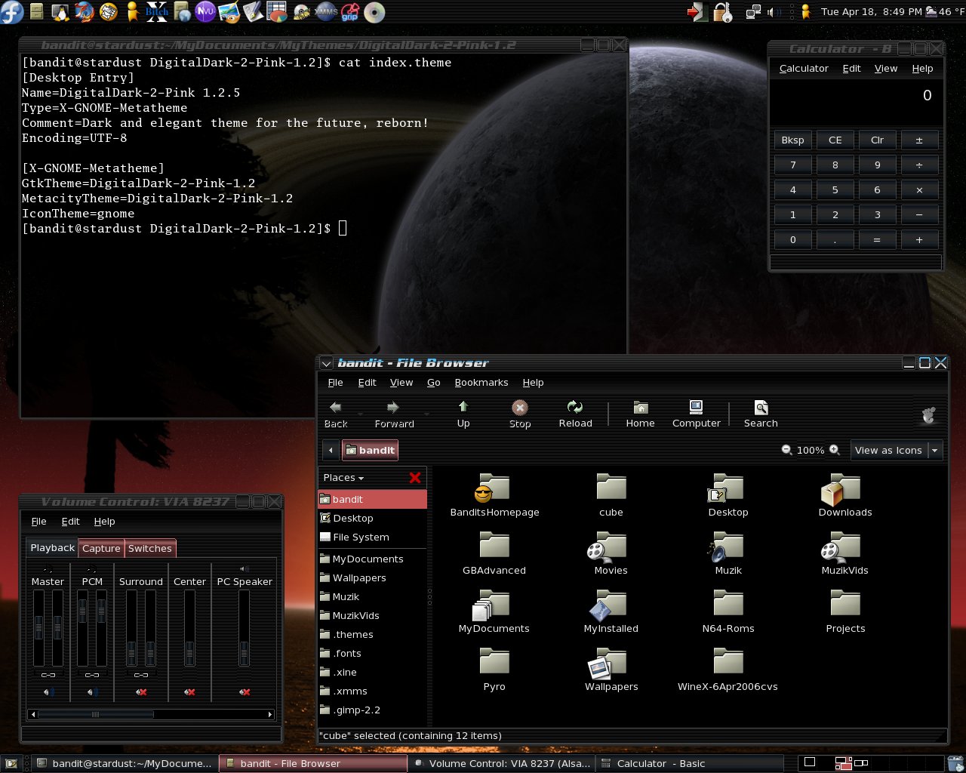This screenshot has width=966, height=773.
Task: Click the calculator 7 button
Action: coord(792,165)
